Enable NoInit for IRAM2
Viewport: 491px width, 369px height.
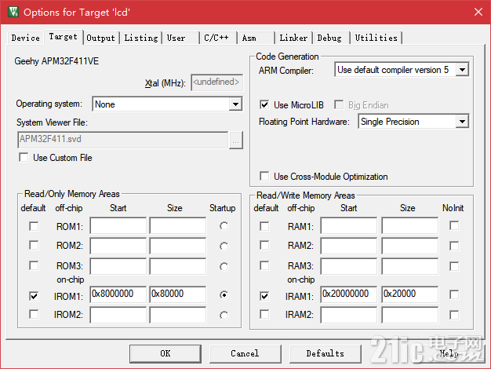coord(454,315)
